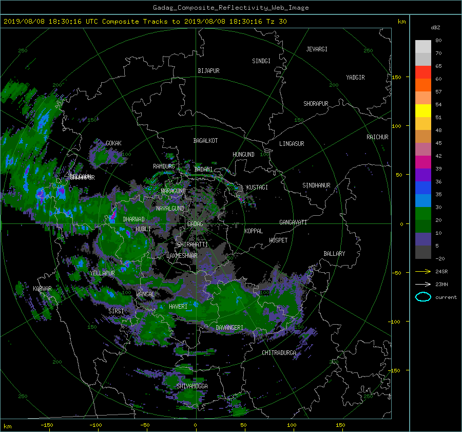This screenshot has height=432, width=462.
Task: Click the BALLARY city label
Action: (334, 254)
